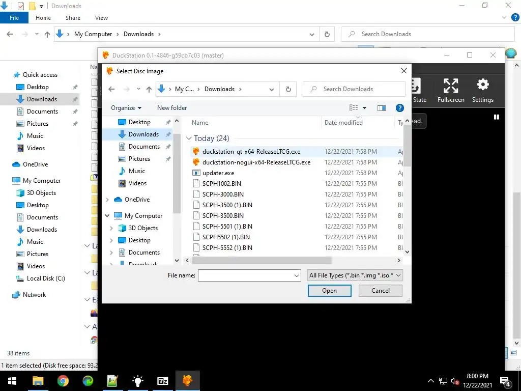
Task: Click the pause icon in DuckStation window
Action: [x=497, y=117]
